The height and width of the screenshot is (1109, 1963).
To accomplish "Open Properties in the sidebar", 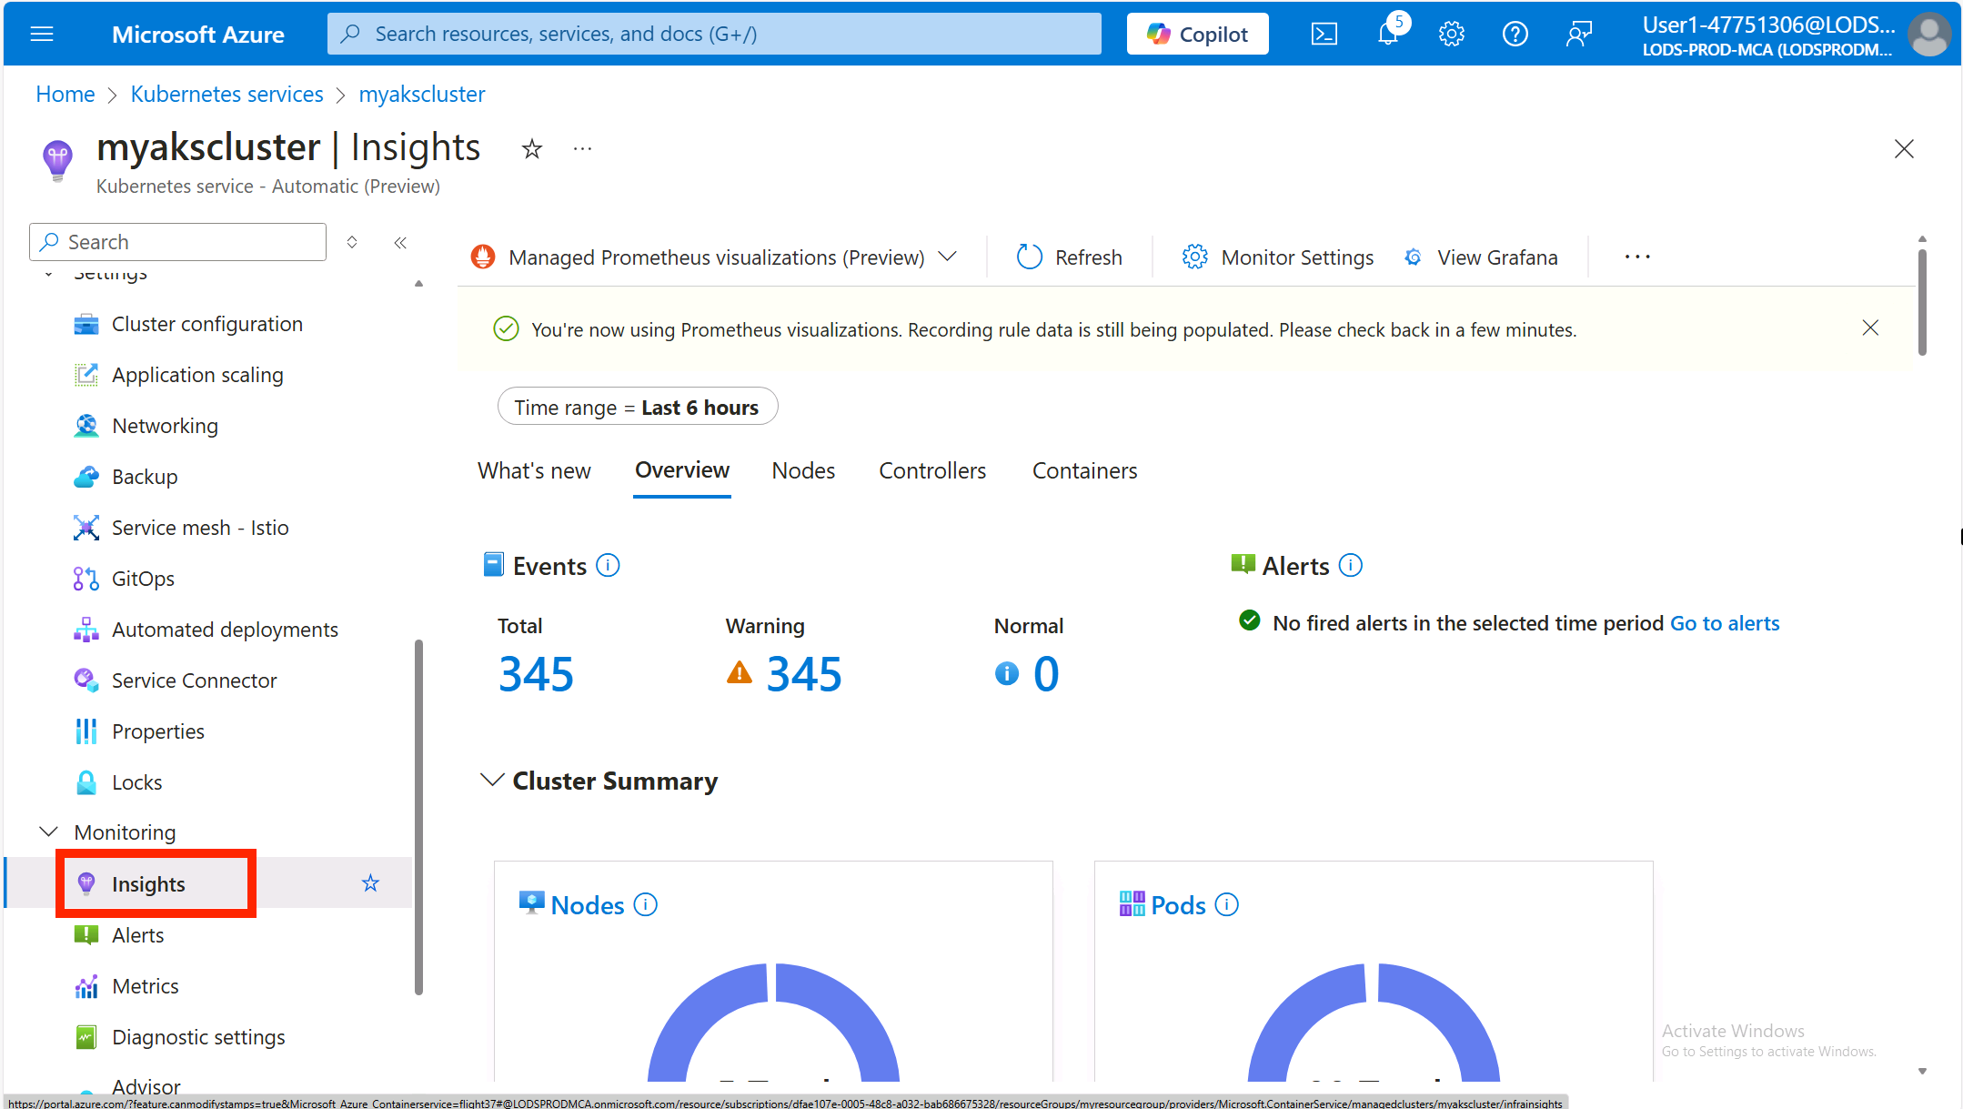I will click(x=158, y=731).
